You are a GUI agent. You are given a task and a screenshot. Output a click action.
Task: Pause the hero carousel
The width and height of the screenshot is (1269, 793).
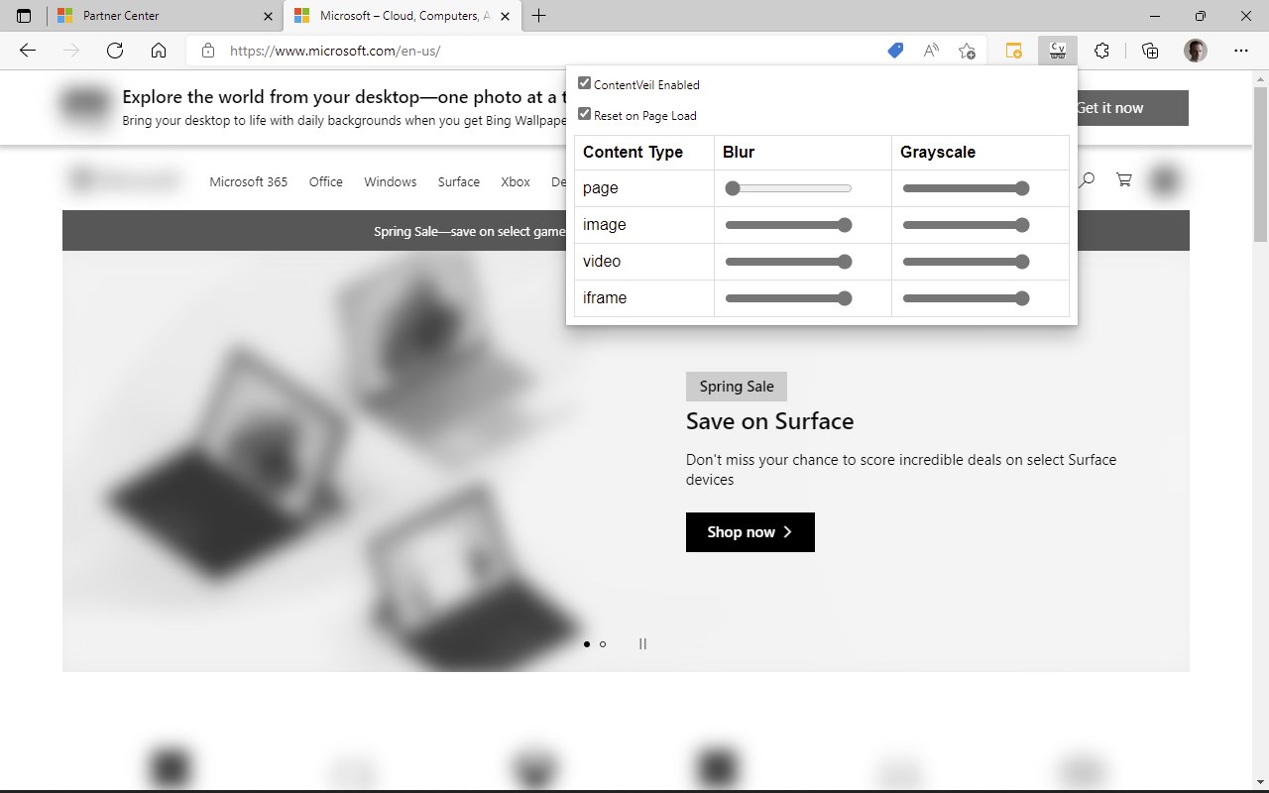pyautogui.click(x=642, y=643)
